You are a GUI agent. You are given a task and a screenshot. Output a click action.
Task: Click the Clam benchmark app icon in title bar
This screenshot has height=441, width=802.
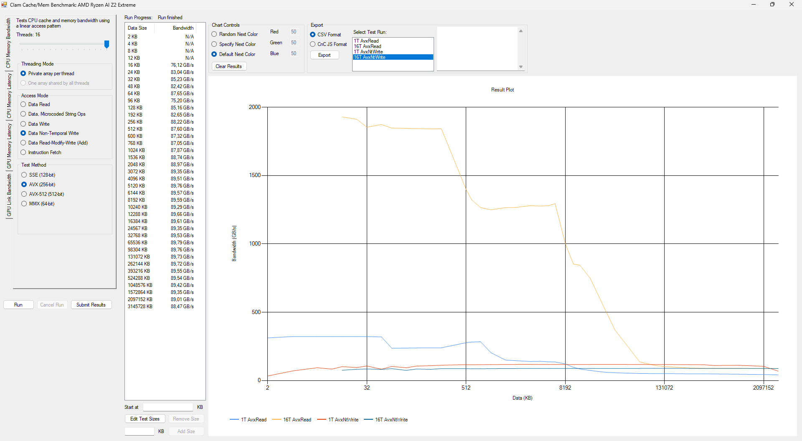point(4,5)
